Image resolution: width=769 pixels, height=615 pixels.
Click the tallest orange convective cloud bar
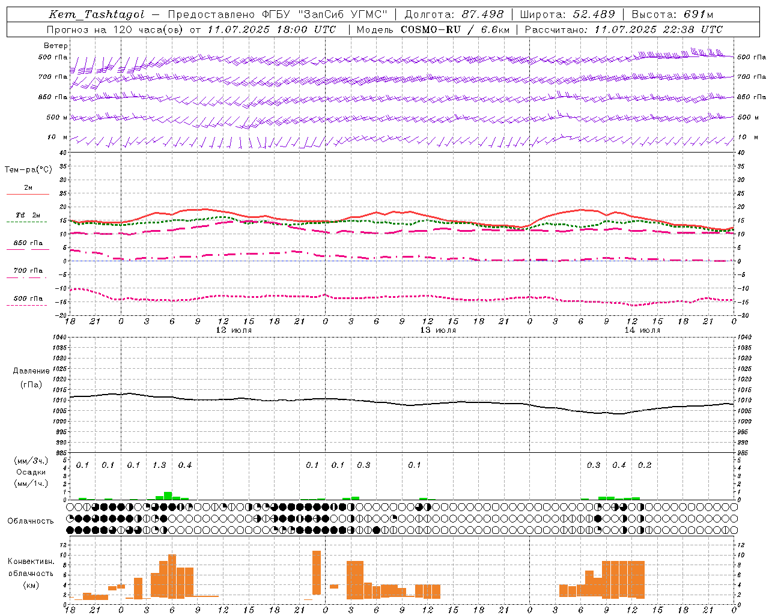click(317, 572)
